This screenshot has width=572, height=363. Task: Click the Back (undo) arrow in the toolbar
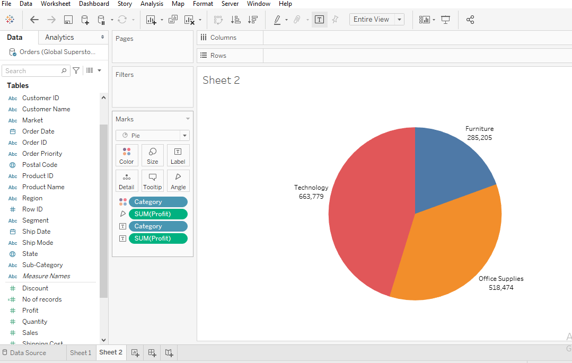34,20
